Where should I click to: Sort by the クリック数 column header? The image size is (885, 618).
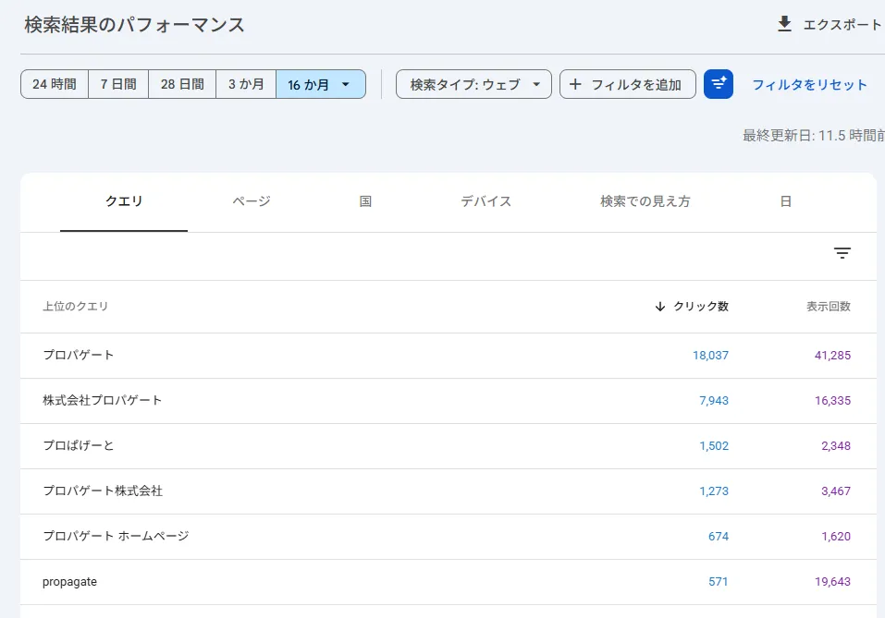701,306
